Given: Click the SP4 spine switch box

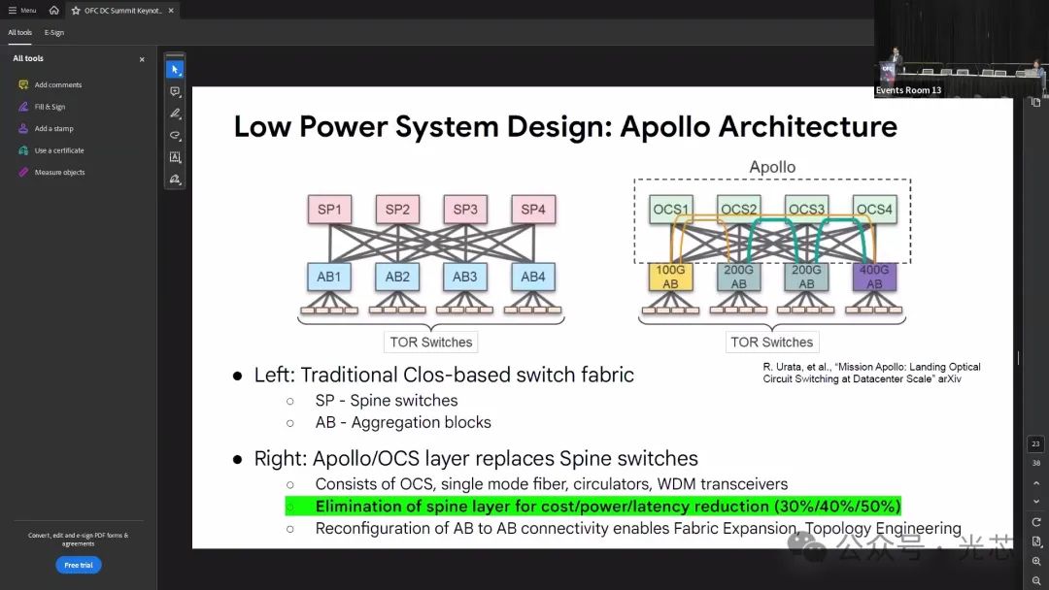Looking at the screenshot, I should (533, 210).
